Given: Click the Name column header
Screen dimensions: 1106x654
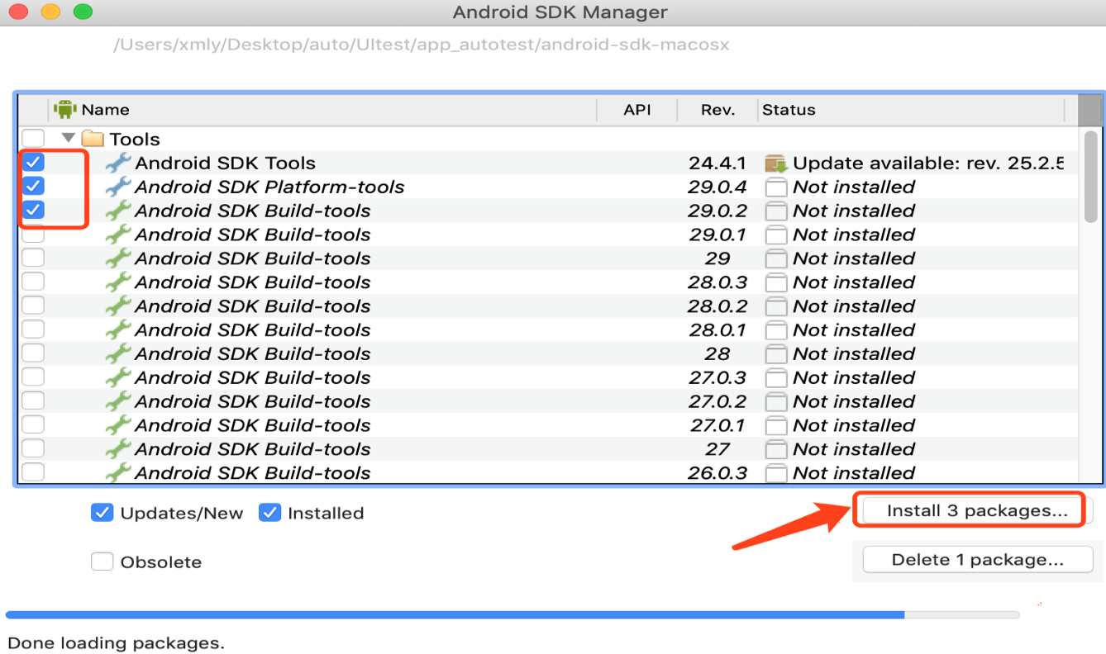Looking at the screenshot, I should pyautogui.click(x=323, y=110).
